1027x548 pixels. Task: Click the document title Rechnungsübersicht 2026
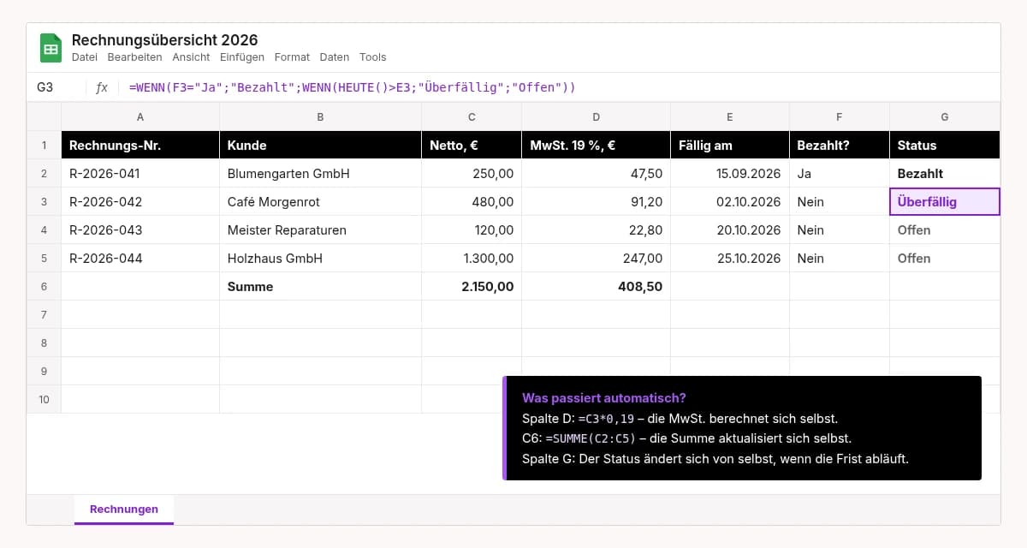click(164, 40)
